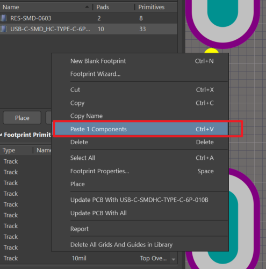Choose Cut in the context menu

click(140, 90)
